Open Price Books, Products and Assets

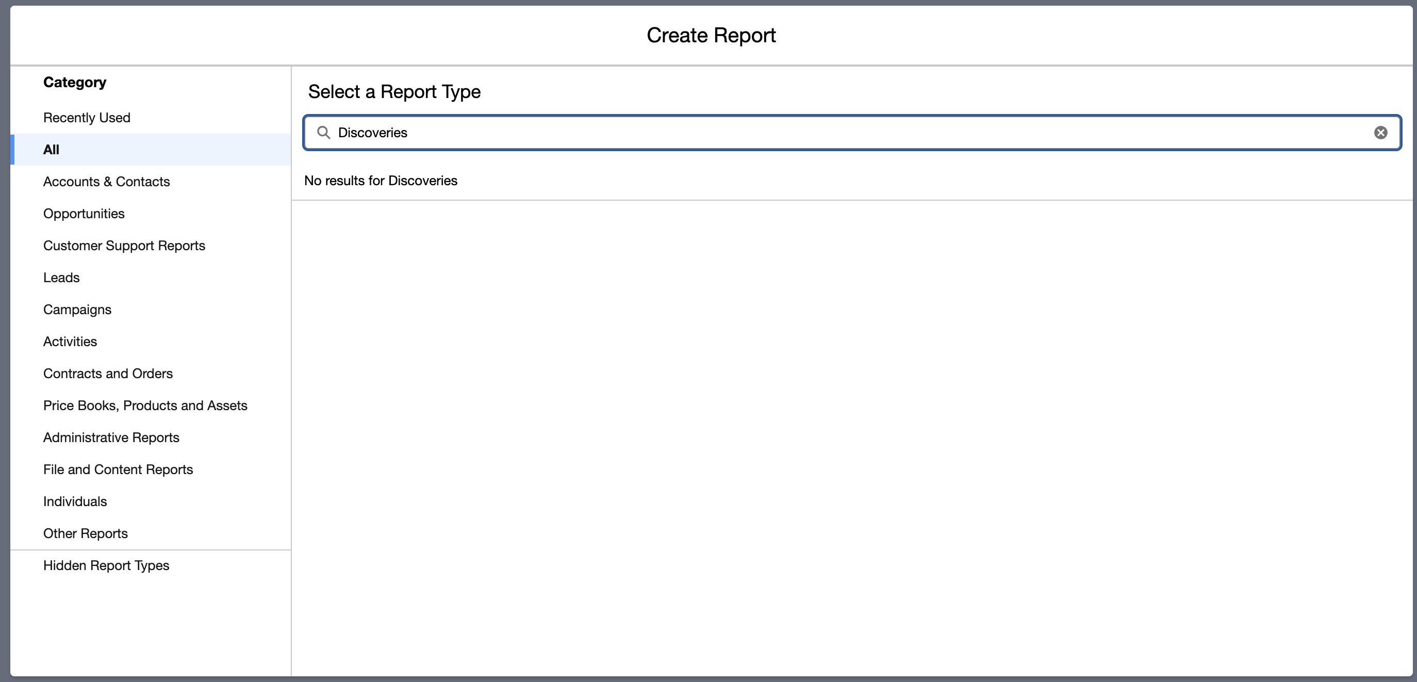tap(145, 405)
